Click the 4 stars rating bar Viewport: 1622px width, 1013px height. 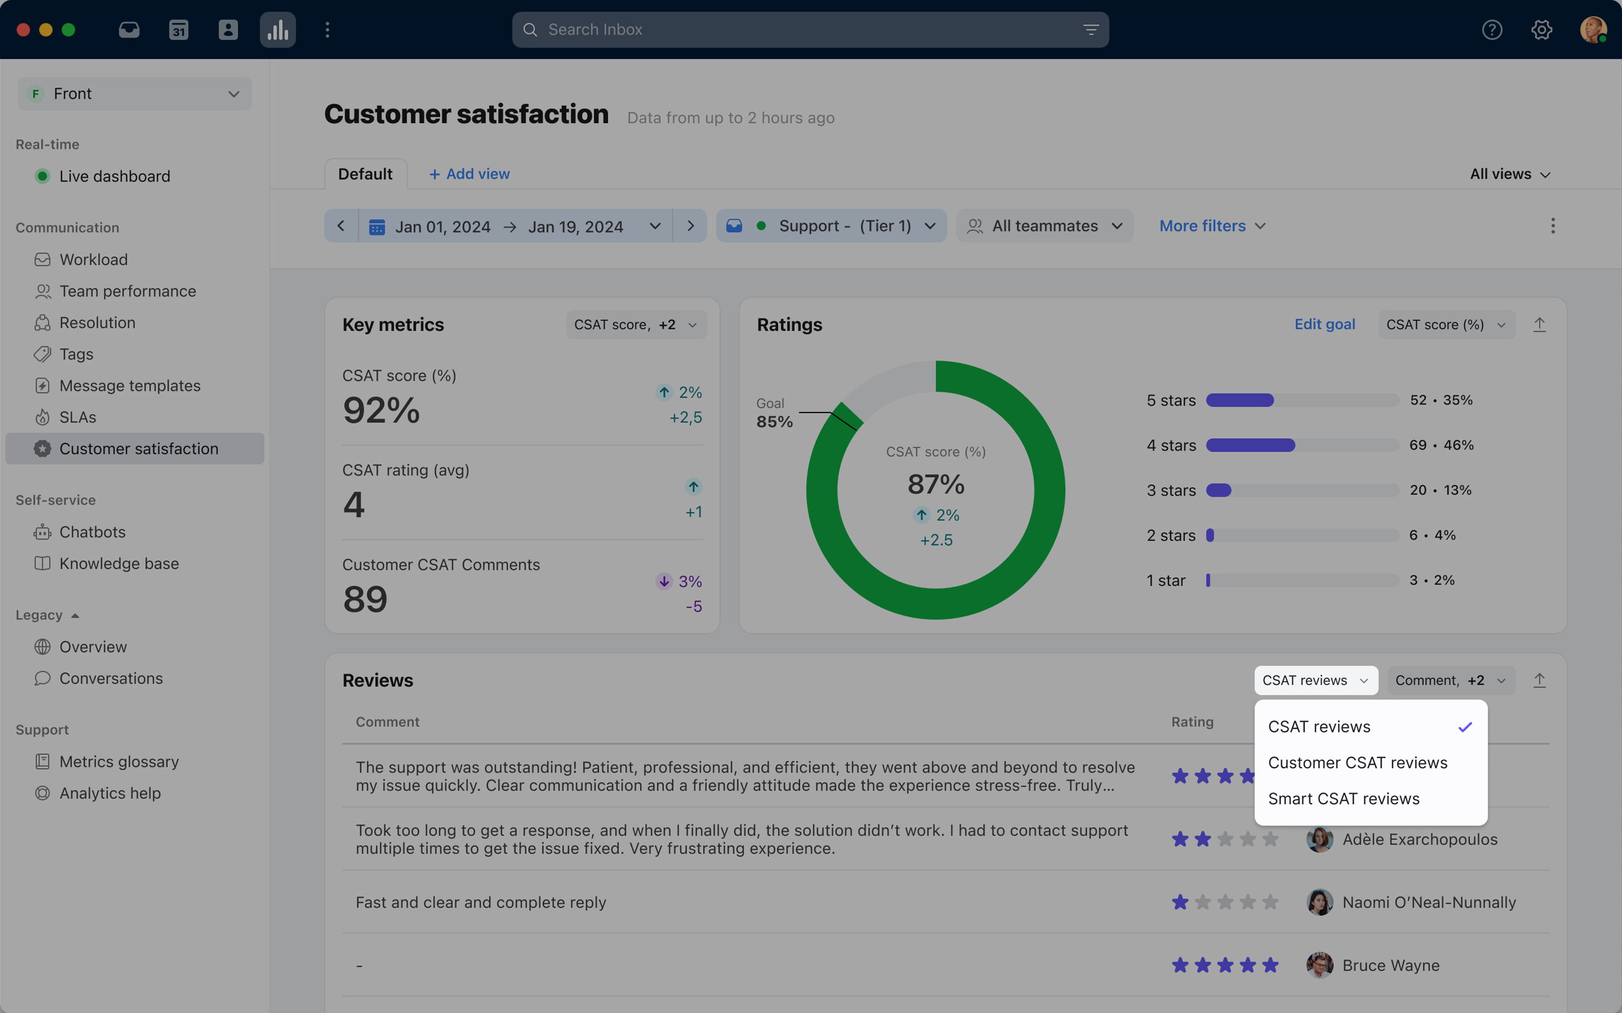coord(1302,445)
